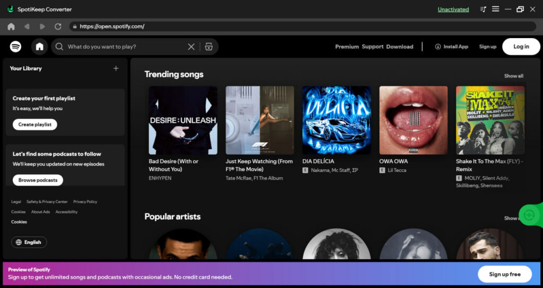This screenshot has height=288, width=543.
Task: Open the first popular artist avatar
Action: pos(183,244)
